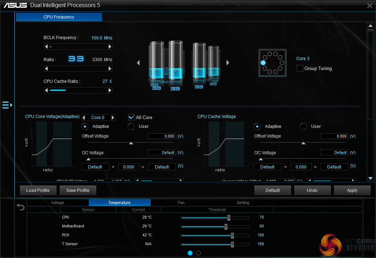Decrease BCLK Frequency using left arrow

click(x=46, y=47)
